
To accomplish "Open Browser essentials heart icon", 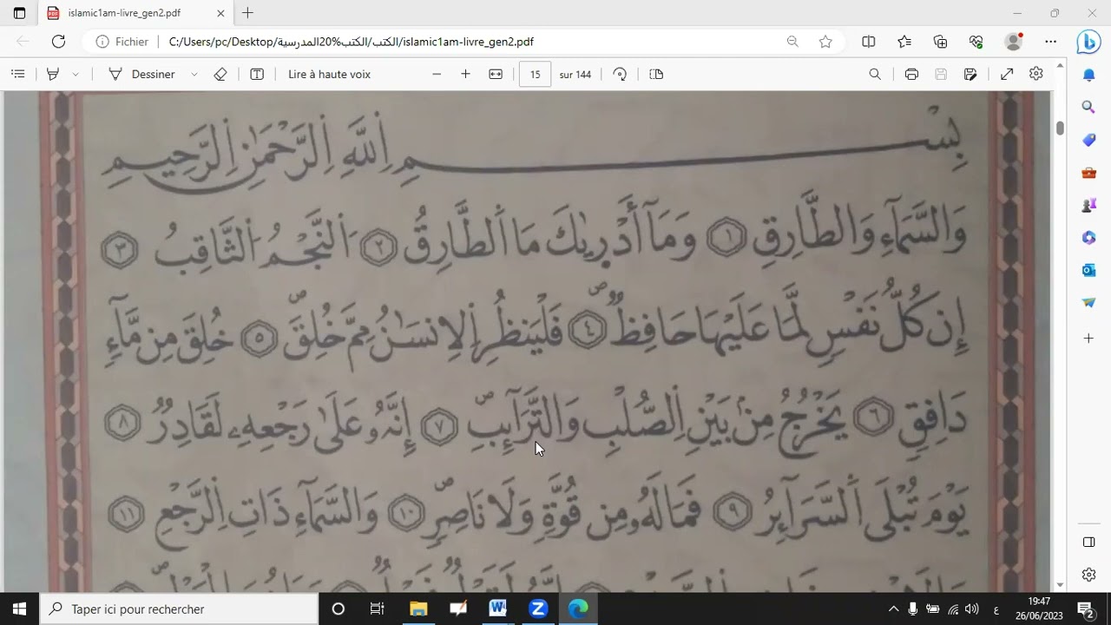I will tap(976, 42).
